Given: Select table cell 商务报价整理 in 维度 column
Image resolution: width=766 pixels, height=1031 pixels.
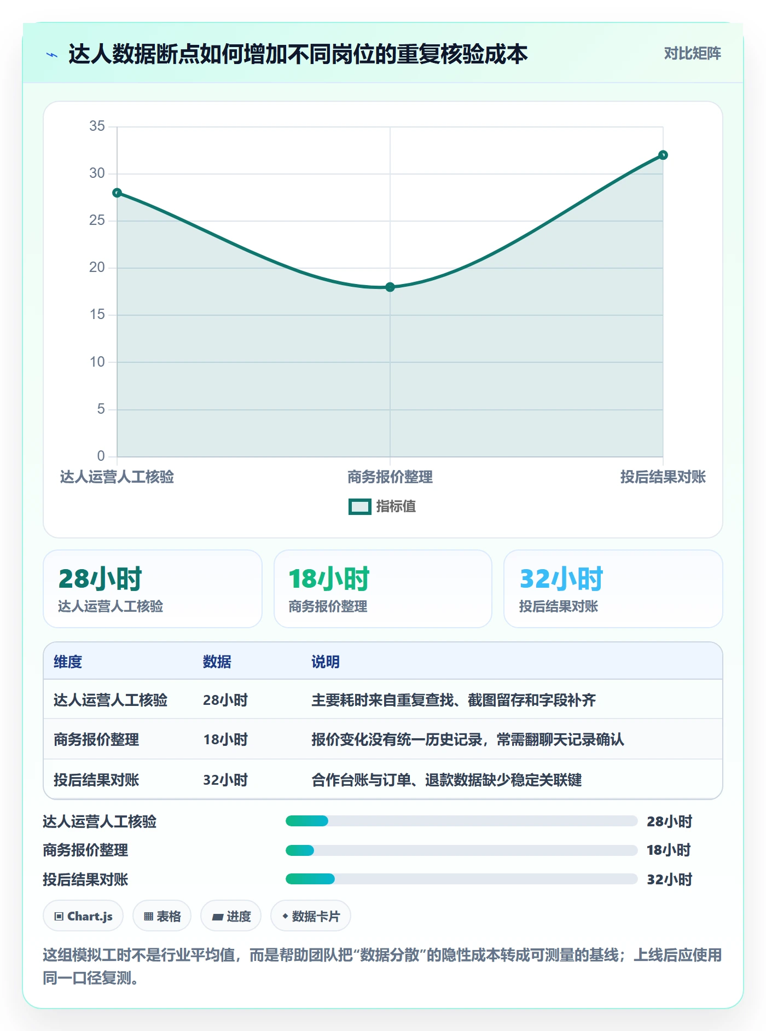Looking at the screenshot, I should (96, 740).
